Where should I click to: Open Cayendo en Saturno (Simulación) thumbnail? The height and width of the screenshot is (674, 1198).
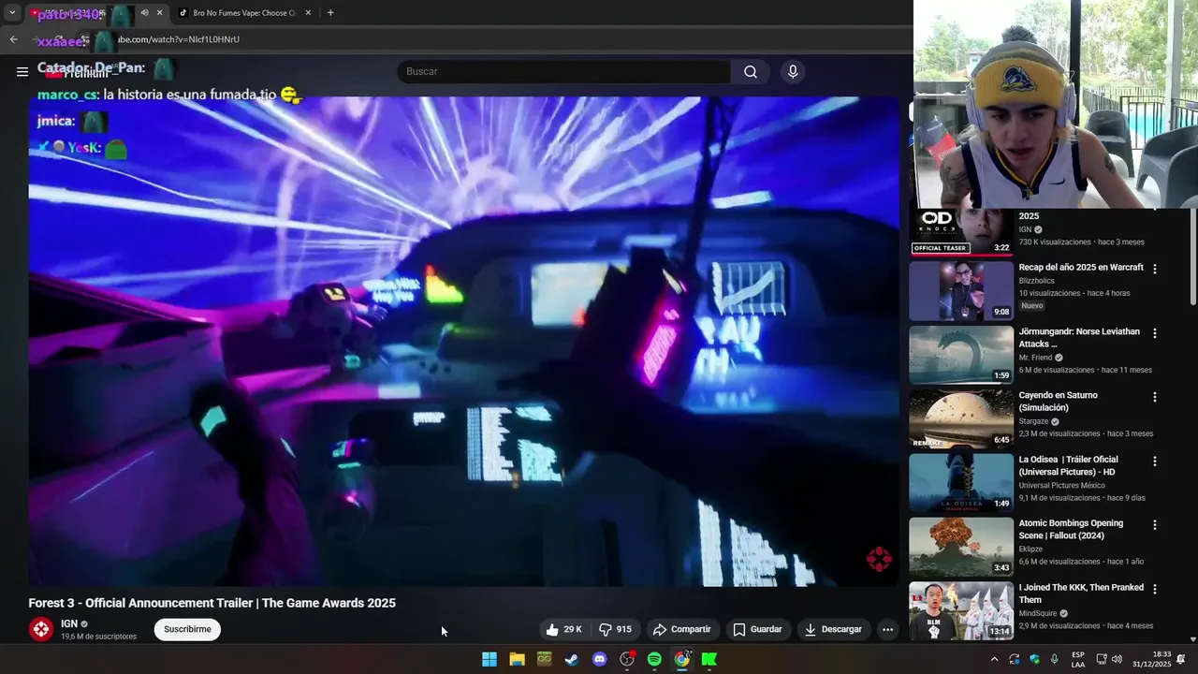(961, 418)
